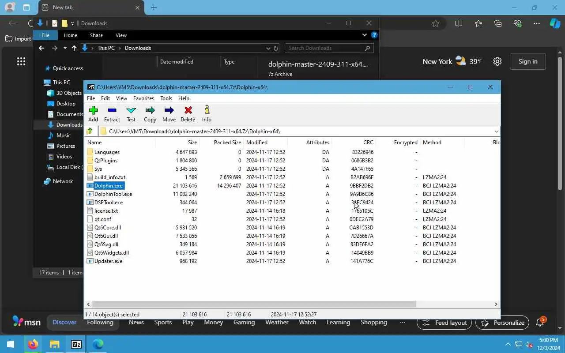The image size is (565, 353).
Task: Refresh the Explorer Downloads folder
Action: 276,48
